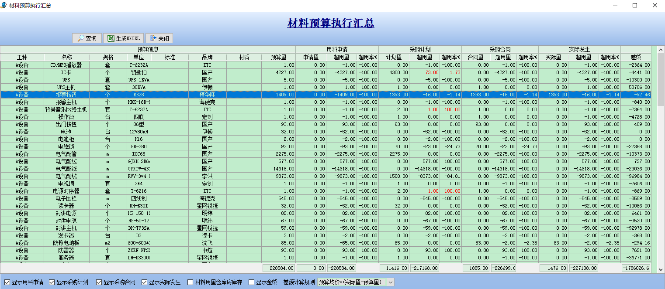The width and height of the screenshot is (665, 289).
Task: Select the 背景音乐网络主机 row
Action: click(x=66, y=109)
